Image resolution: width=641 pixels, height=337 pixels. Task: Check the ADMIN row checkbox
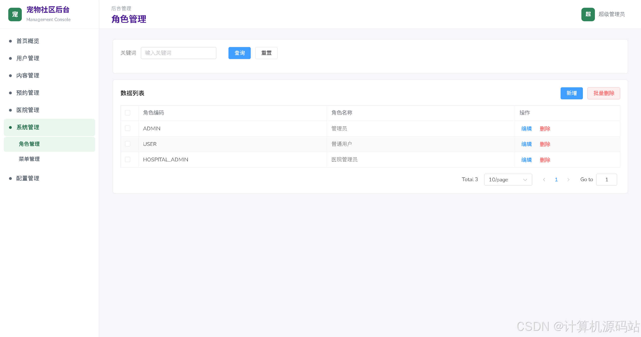pos(128,128)
